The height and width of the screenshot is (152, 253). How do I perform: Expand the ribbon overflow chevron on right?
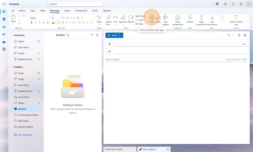[x=248, y=21]
